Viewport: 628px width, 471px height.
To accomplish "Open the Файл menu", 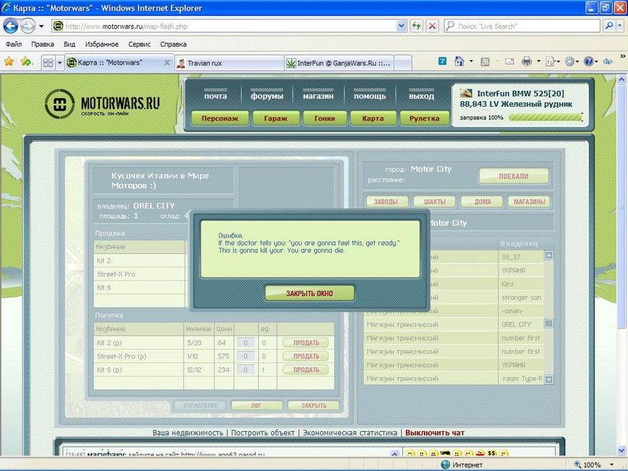I will [x=14, y=44].
